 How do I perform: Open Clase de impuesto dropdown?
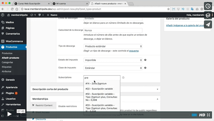click(x=113, y=68)
